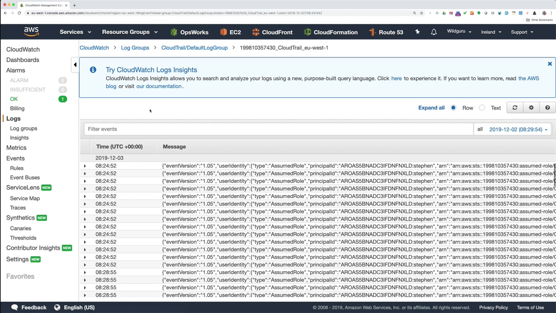The height and width of the screenshot is (313, 556).
Task: Open the Privacy Policy link
Action: 493,307
